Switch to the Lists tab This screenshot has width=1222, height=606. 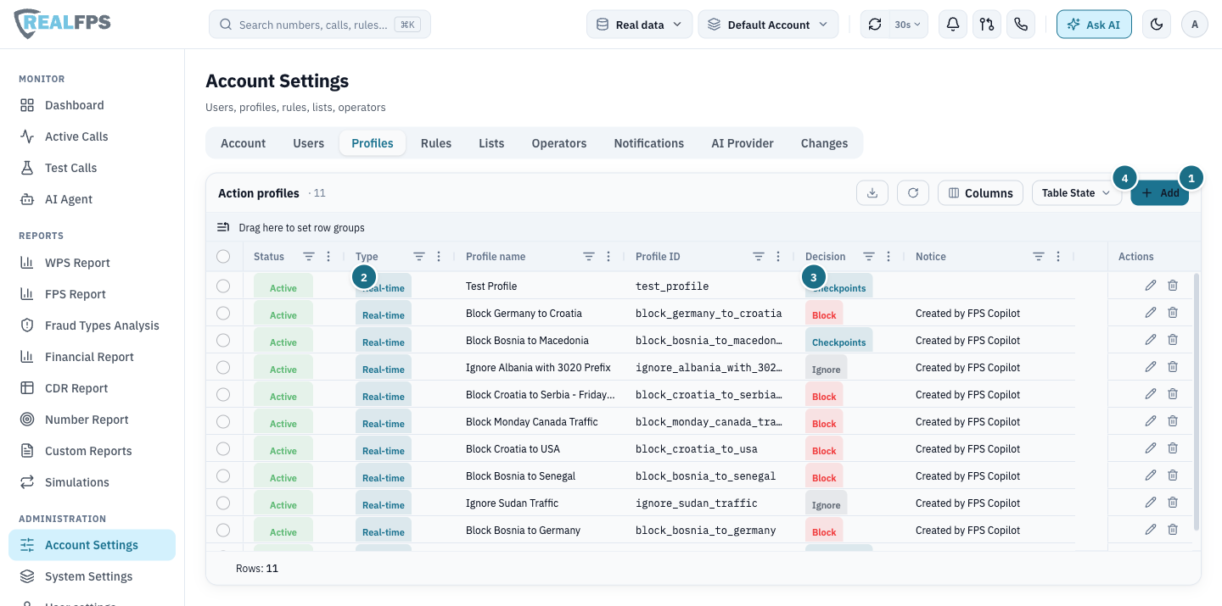491,143
